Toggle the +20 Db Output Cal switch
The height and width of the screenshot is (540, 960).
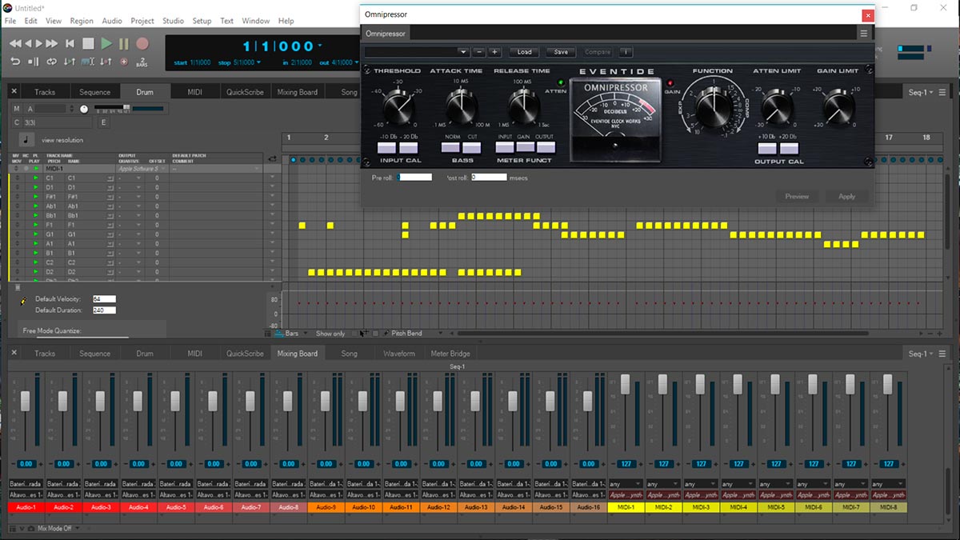788,147
